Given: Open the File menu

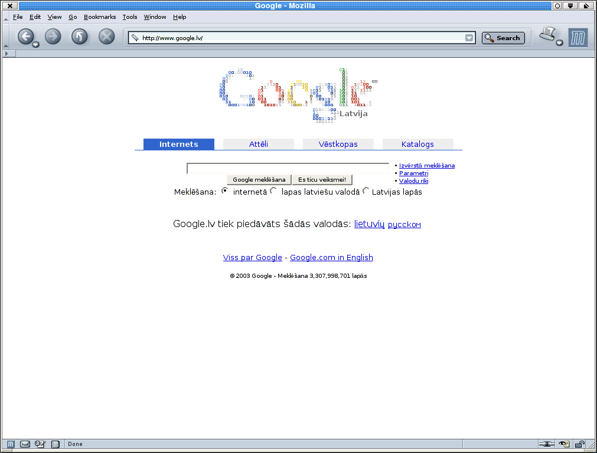Looking at the screenshot, I should pyautogui.click(x=18, y=17).
